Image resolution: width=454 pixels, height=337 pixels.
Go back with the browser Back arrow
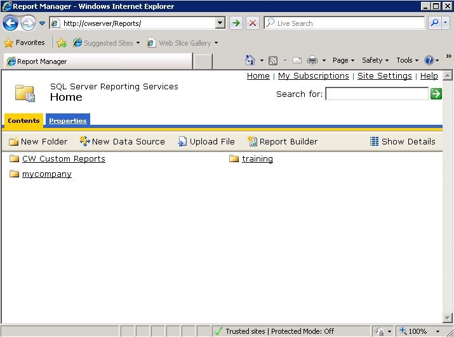[x=10, y=23]
